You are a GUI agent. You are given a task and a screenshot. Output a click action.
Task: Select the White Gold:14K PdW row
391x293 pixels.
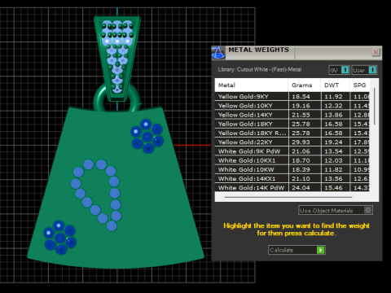click(x=292, y=188)
